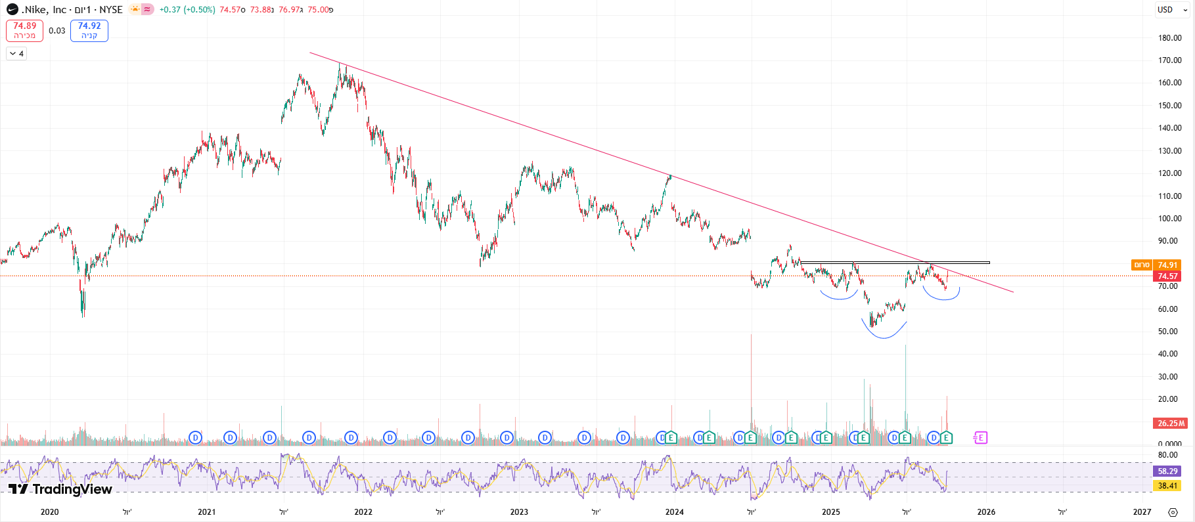
Task: Click the pink wavy data-status icon
Action: coord(147,9)
